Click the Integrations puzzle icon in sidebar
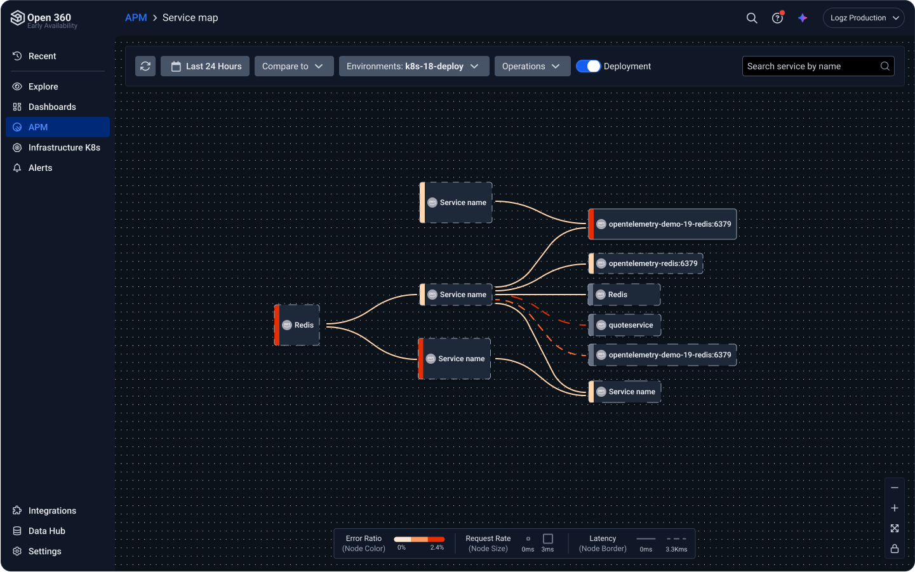915x572 pixels. [17, 510]
